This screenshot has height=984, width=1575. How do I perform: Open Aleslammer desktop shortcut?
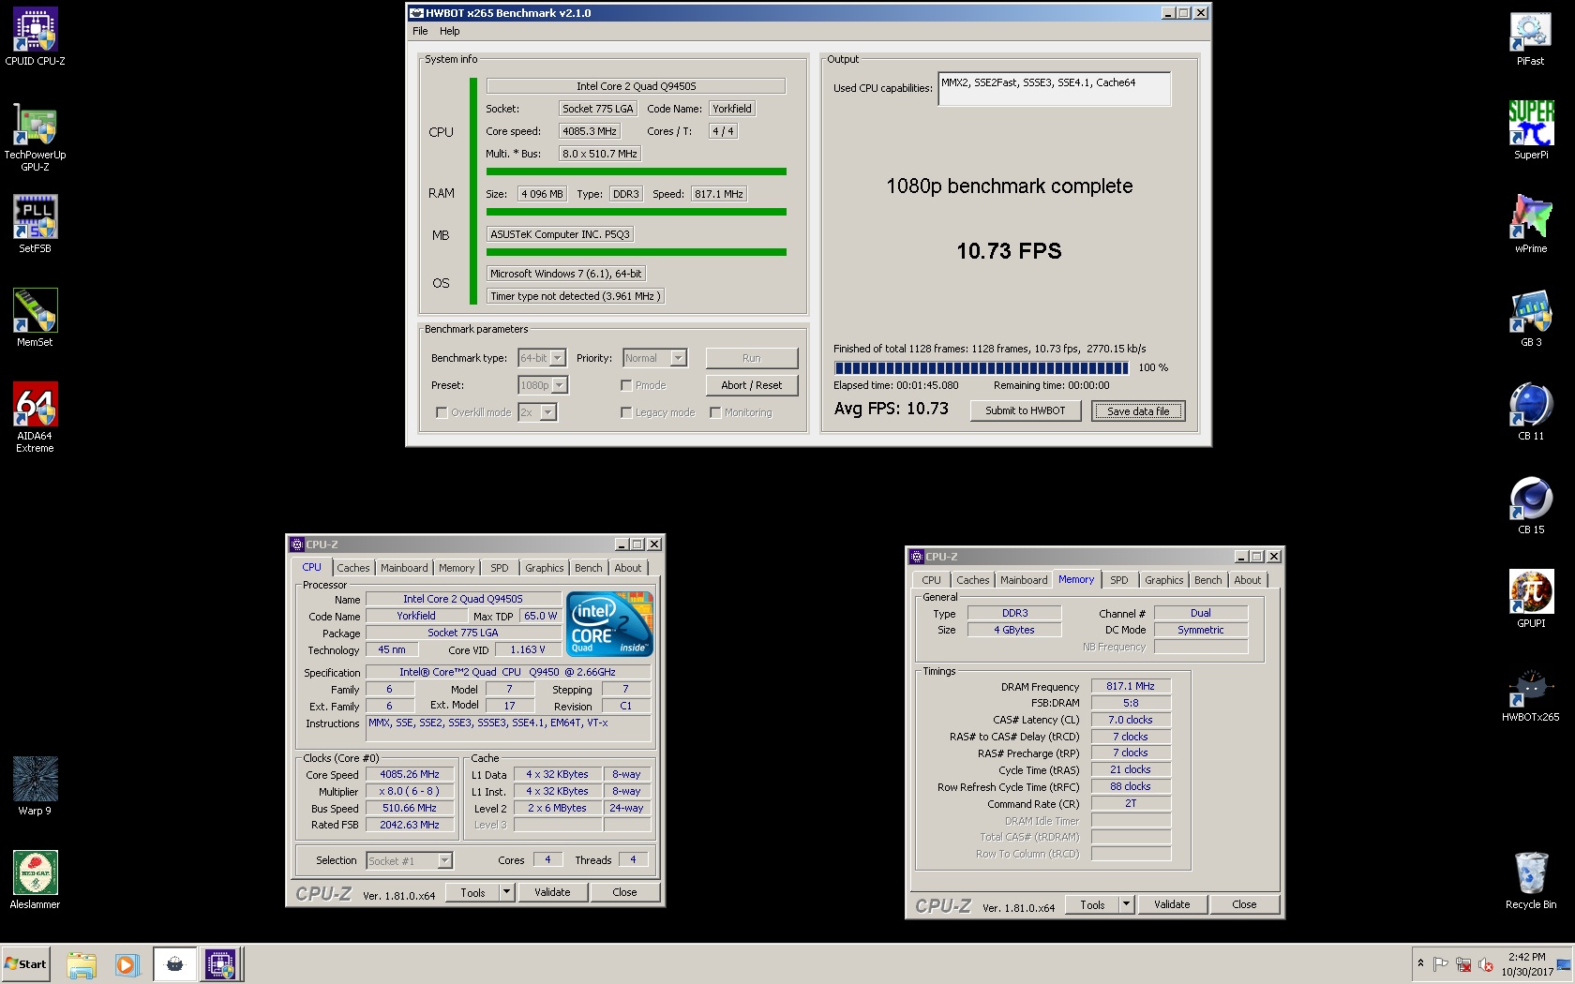click(35, 881)
